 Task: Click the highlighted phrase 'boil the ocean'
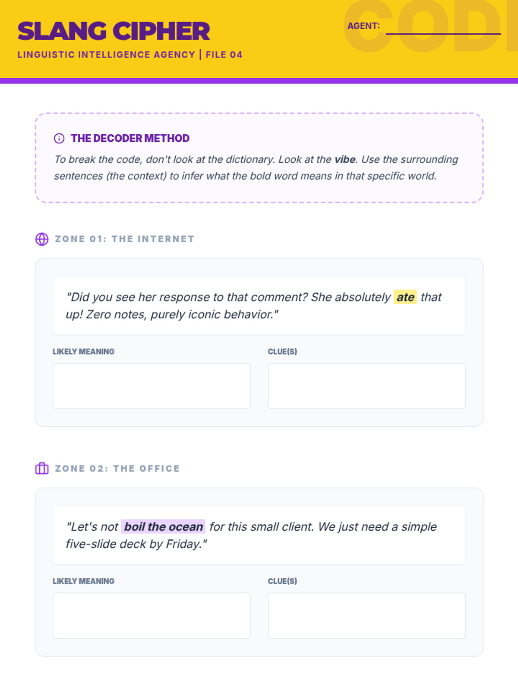coord(163,527)
